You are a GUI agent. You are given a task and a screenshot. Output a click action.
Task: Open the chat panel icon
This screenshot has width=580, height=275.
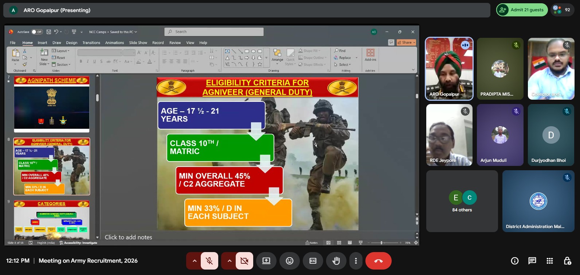click(x=532, y=261)
